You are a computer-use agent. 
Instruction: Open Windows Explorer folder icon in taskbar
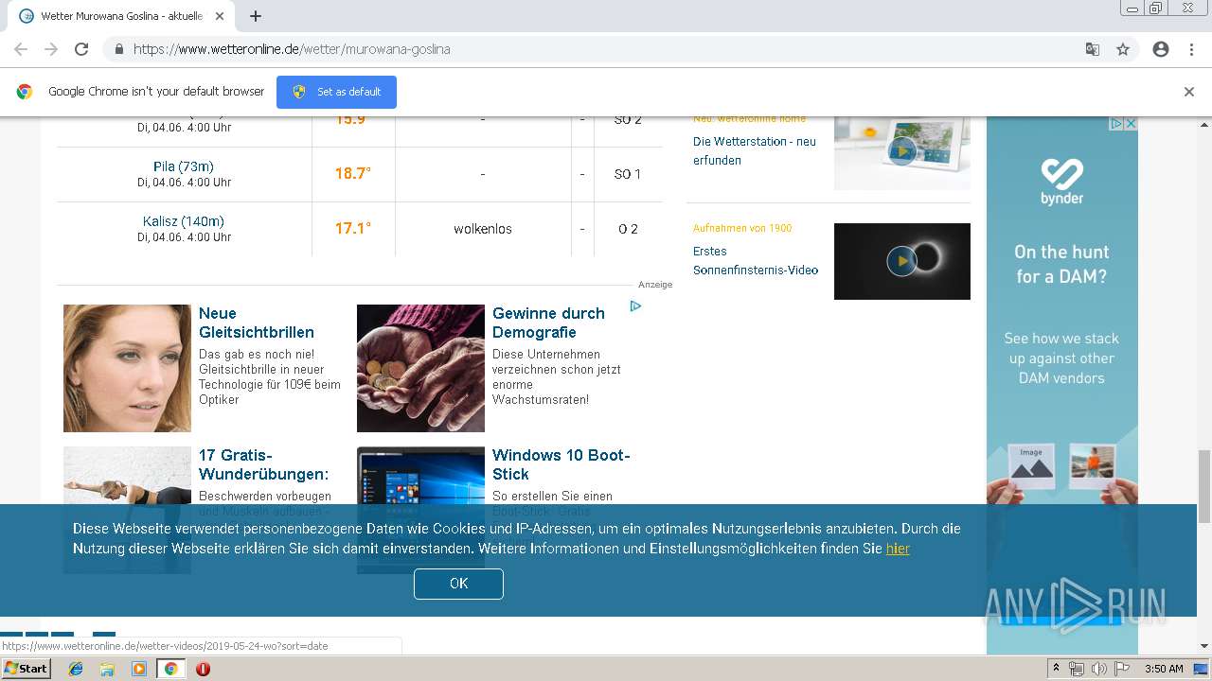[107, 669]
